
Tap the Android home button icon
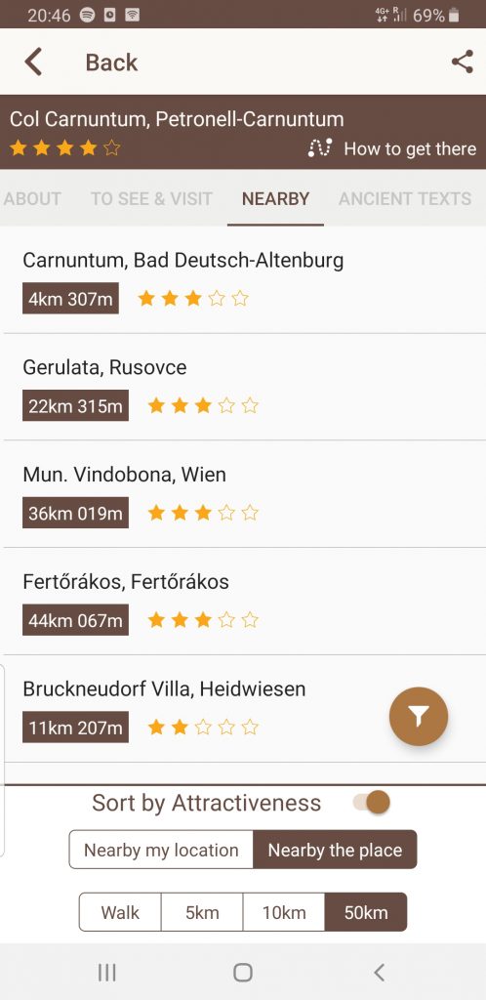click(243, 972)
